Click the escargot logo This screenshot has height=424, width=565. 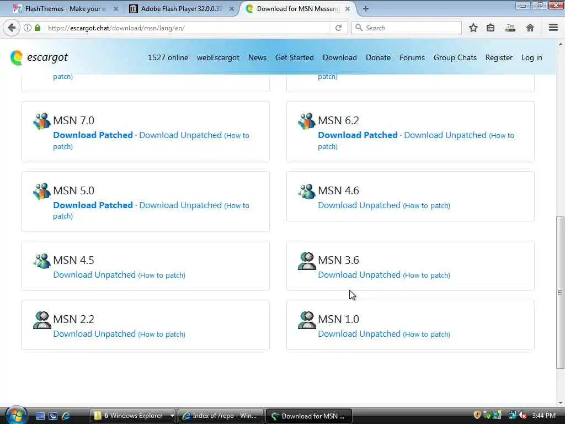tap(39, 57)
